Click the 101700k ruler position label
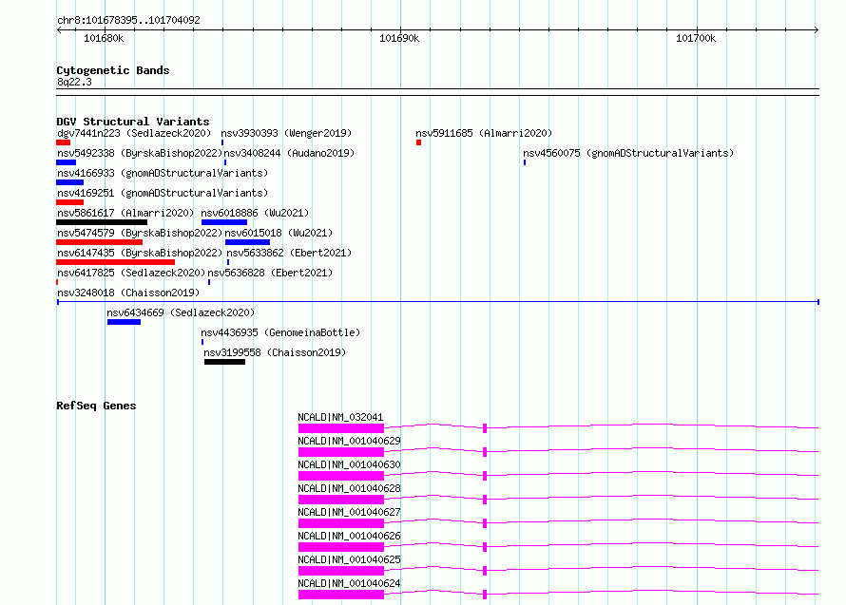The image size is (846, 605). [x=696, y=38]
